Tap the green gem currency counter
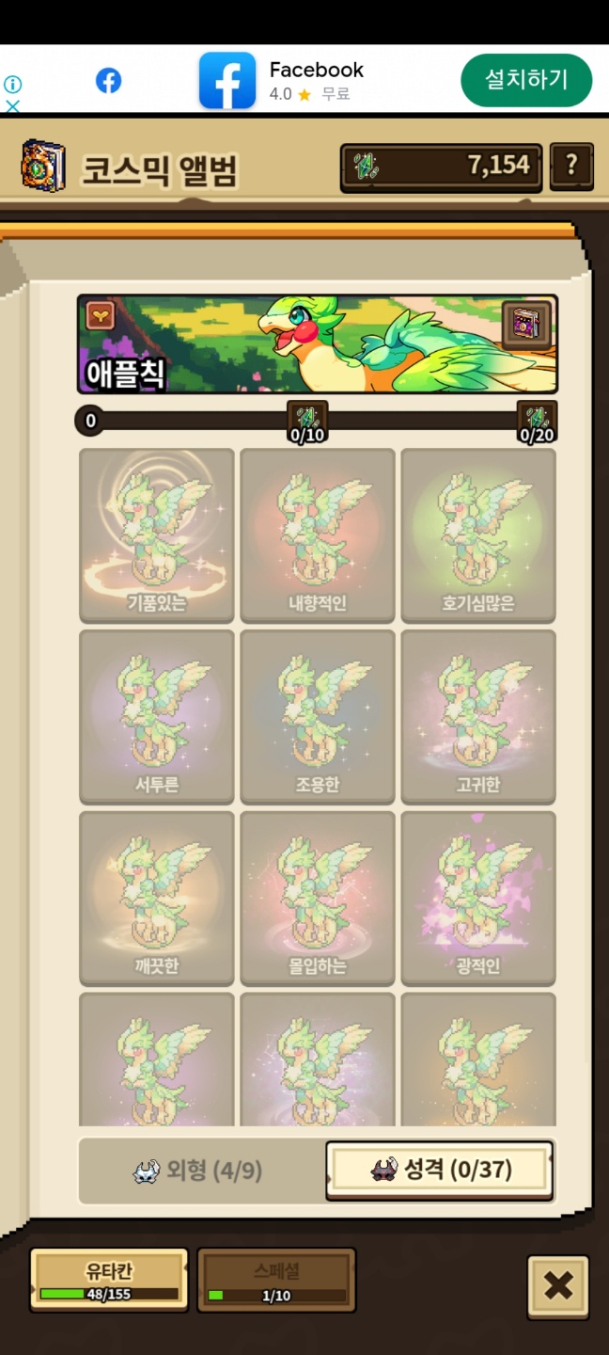The height and width of the screenshot is (1355, 609). [x=441, y=167]
